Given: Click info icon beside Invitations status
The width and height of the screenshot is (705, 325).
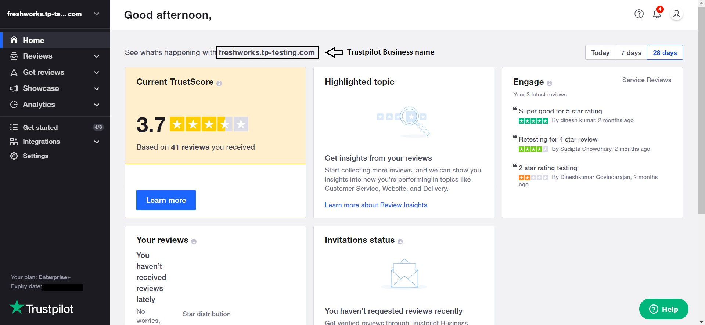Looking at the screenshot, I should click(400, 241).
